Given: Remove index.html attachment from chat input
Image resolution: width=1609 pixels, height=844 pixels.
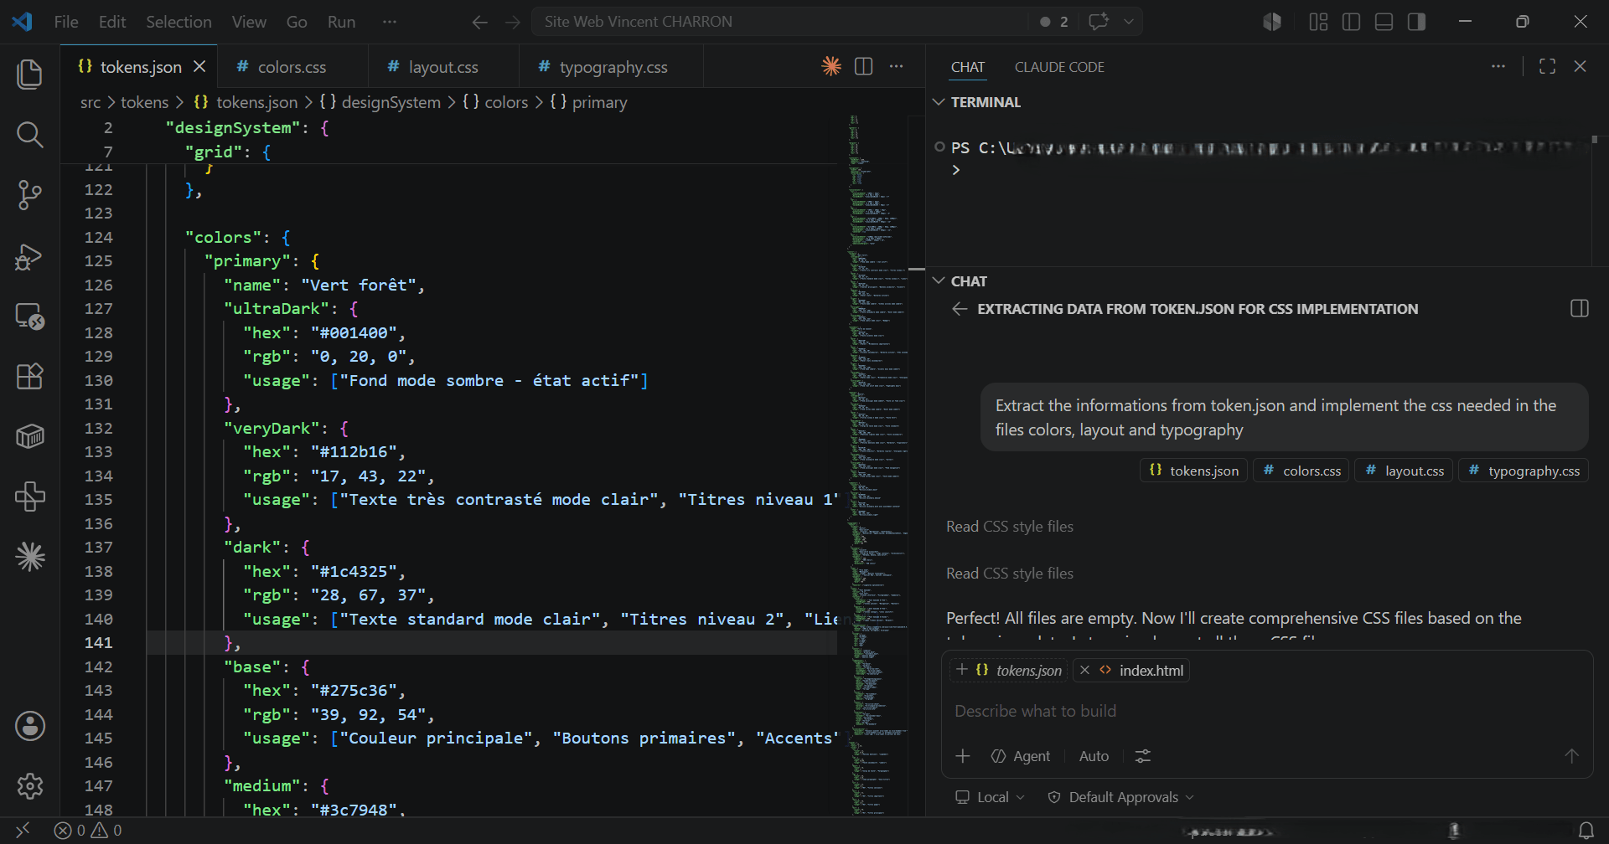Looking at the screenshot, I should click(1084, 671).
